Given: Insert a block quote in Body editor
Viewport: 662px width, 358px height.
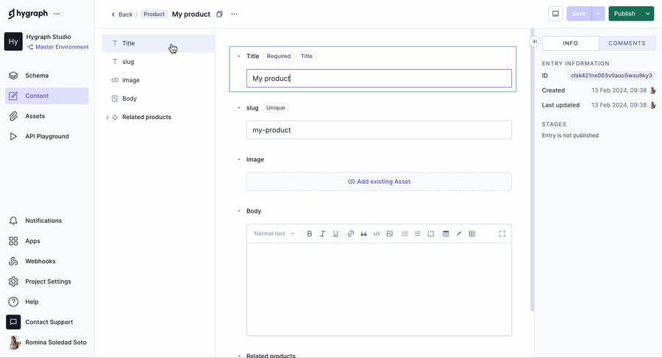Looking at the screenshot, I should pos(363,234).
